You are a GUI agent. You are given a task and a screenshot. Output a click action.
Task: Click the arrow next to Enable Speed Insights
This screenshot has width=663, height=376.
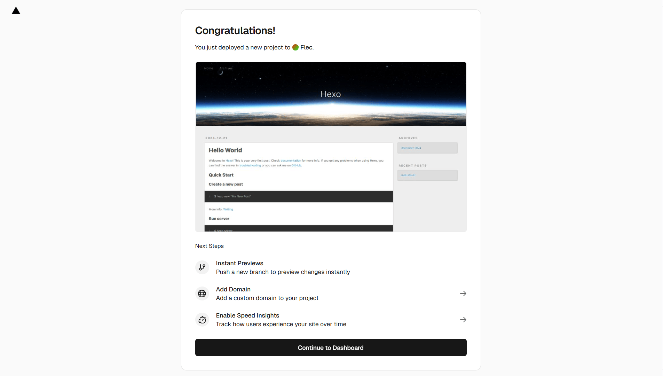[x=463, y=320]
